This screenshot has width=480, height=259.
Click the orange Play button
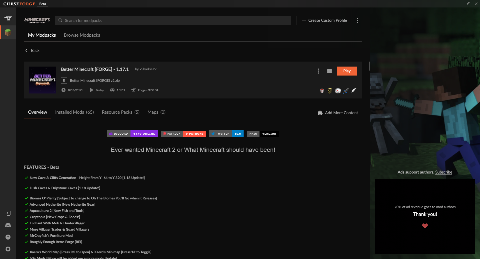pos(347,71)
